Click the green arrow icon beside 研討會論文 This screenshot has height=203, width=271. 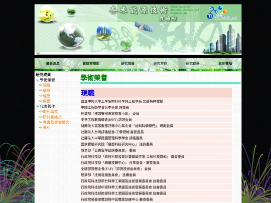41,117
